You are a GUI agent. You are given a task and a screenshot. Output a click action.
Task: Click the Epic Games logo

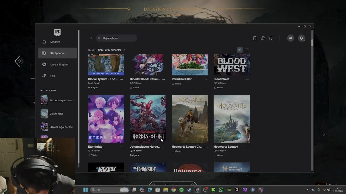(57, 32)
